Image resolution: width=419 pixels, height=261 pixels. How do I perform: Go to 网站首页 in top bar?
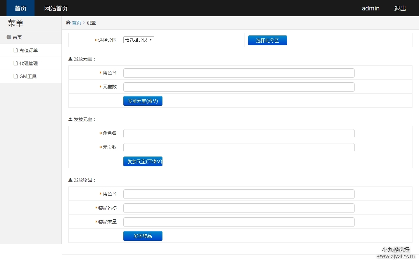point(56,8)
